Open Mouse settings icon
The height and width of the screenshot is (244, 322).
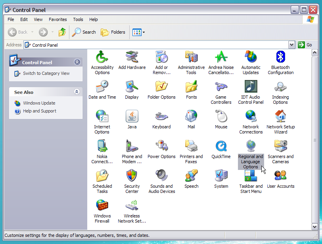coord(221,116)
